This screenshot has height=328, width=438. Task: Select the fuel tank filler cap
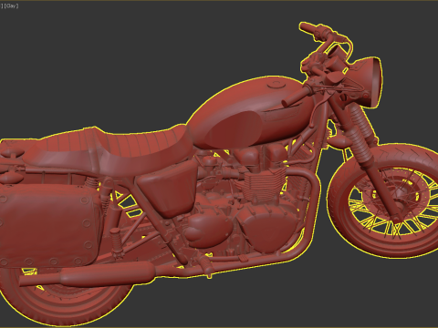277,84
